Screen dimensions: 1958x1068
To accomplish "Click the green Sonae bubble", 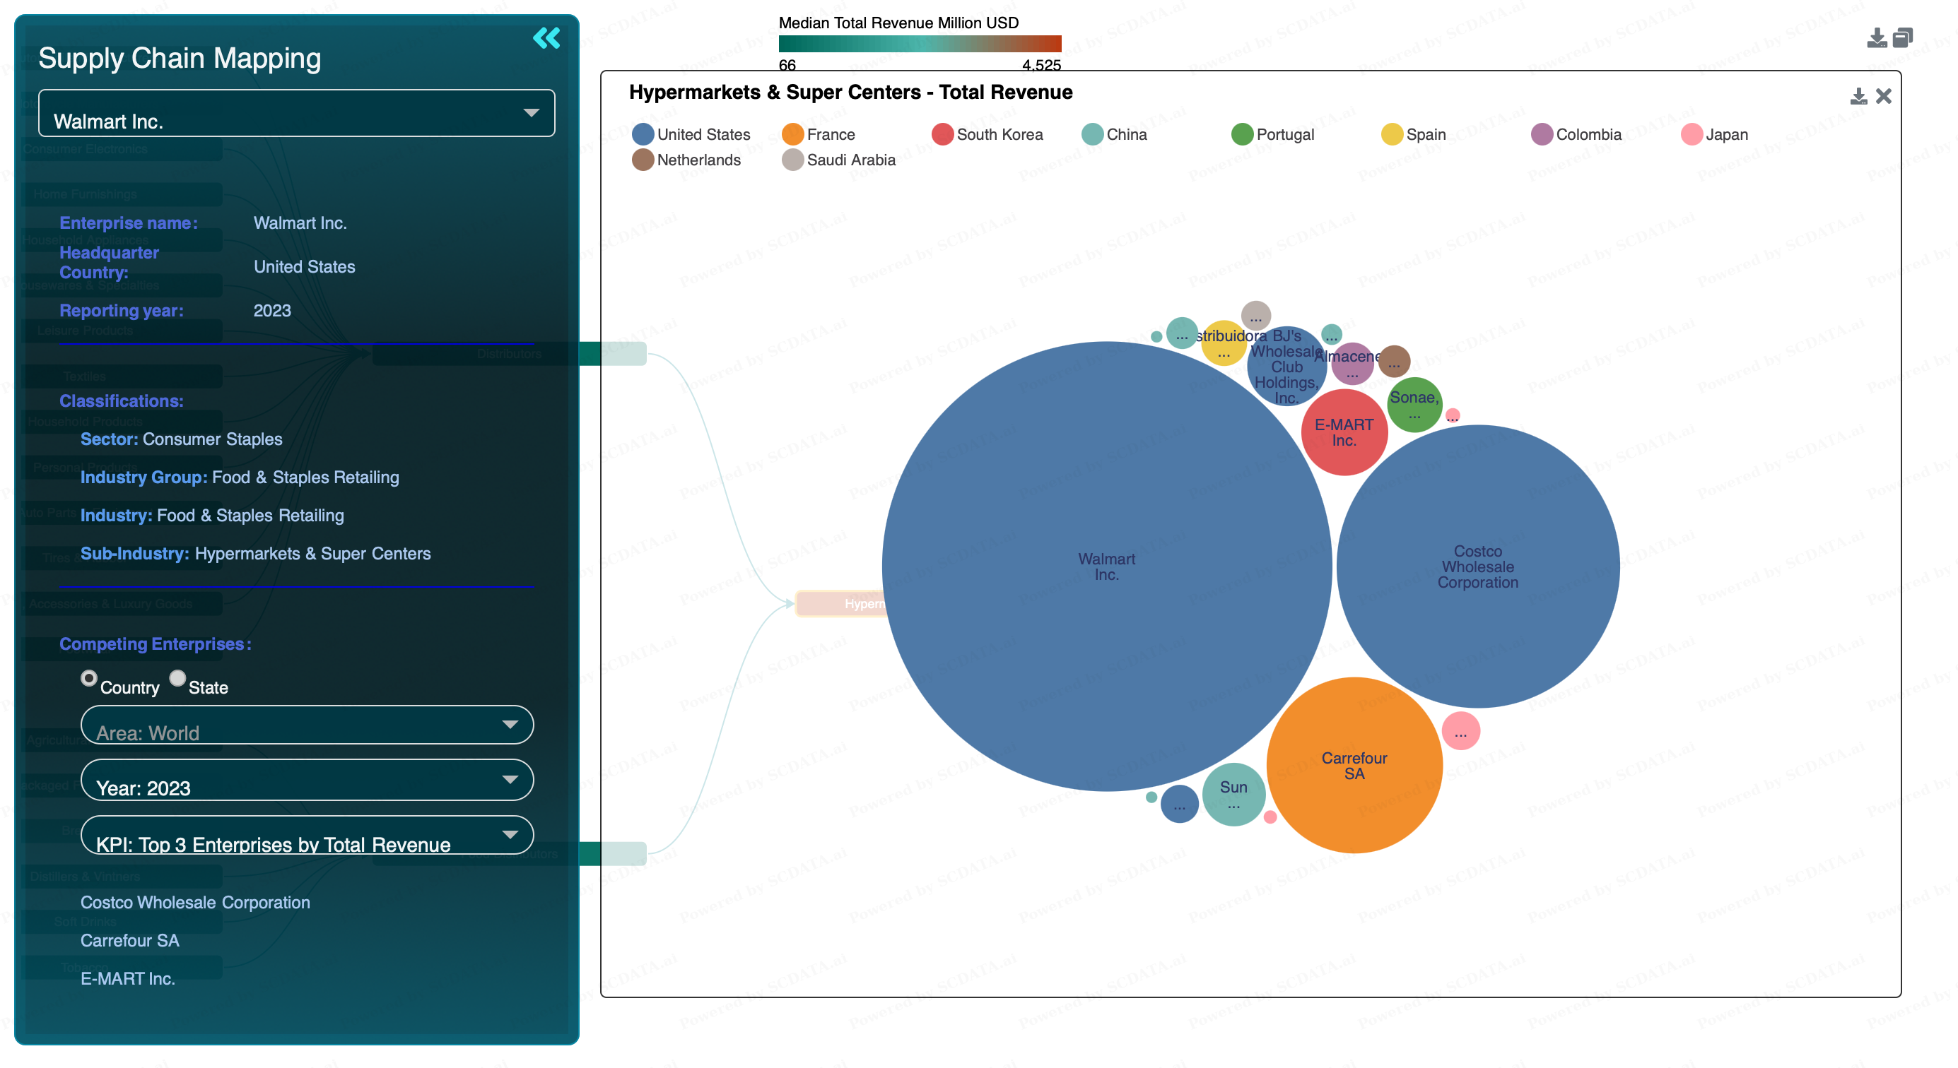I will [1414, 405].
